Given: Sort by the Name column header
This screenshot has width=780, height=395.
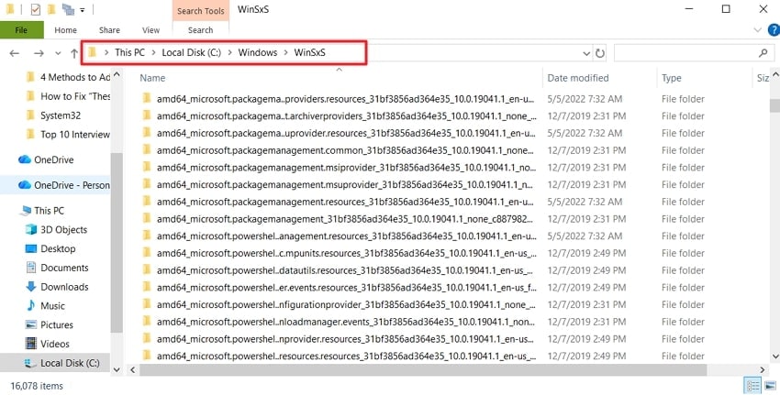Looking at the screenshot, I should coord(152,78).
